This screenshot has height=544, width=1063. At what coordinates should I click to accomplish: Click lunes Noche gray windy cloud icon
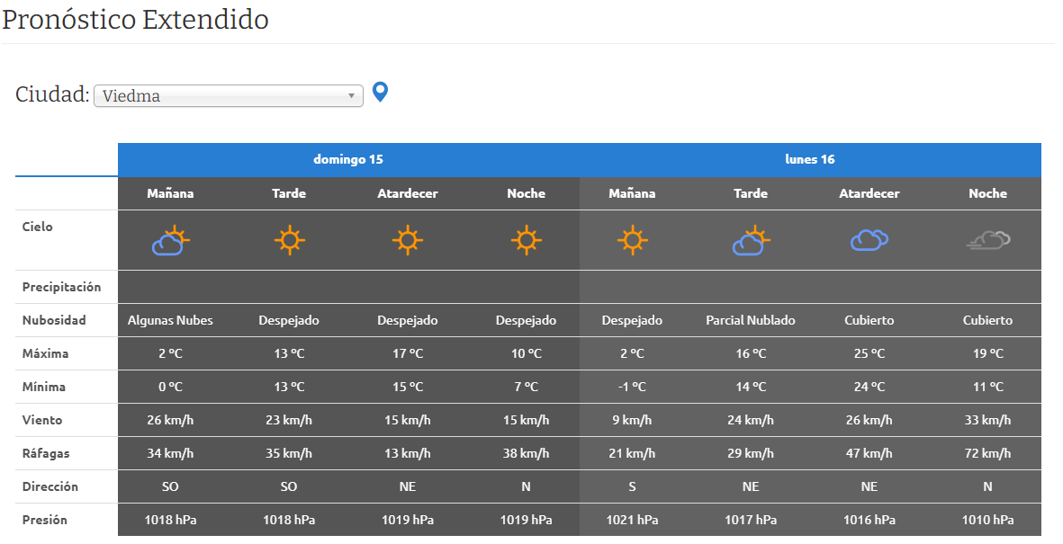(987, 240)
